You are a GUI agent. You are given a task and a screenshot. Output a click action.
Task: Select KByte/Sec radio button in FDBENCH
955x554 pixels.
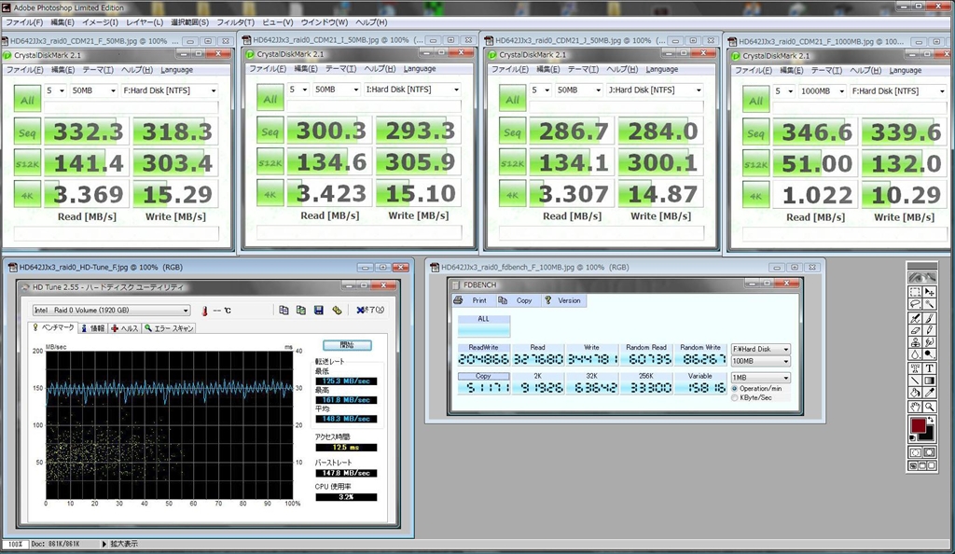(734, 397)
